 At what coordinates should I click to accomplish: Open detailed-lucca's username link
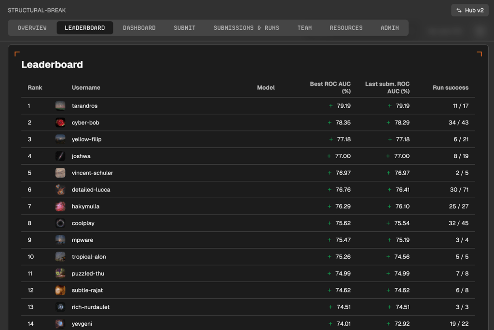click(91, 190)
